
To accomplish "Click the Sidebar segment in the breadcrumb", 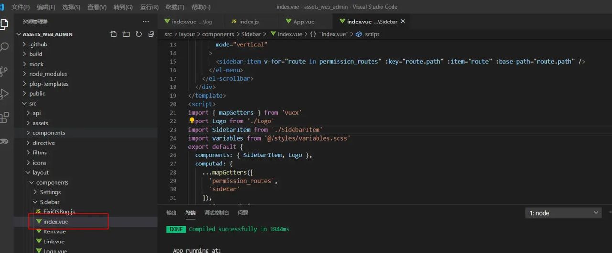I will click(251, 34).
